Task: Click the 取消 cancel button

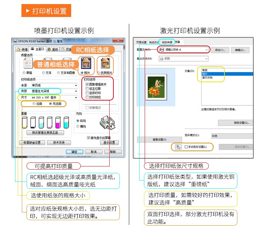Action: [94, 152]
